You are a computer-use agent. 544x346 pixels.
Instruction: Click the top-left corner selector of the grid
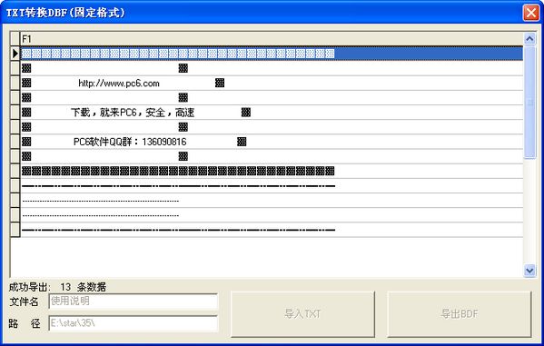tap(15, 38)
